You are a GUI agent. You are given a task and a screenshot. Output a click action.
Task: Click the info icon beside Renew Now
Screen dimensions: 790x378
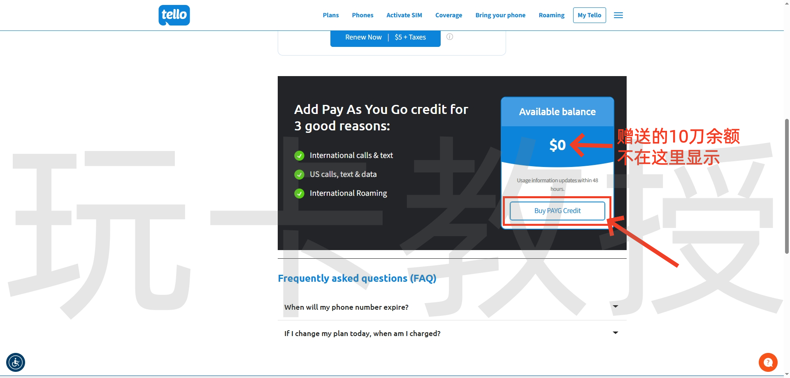coord(450,37)
